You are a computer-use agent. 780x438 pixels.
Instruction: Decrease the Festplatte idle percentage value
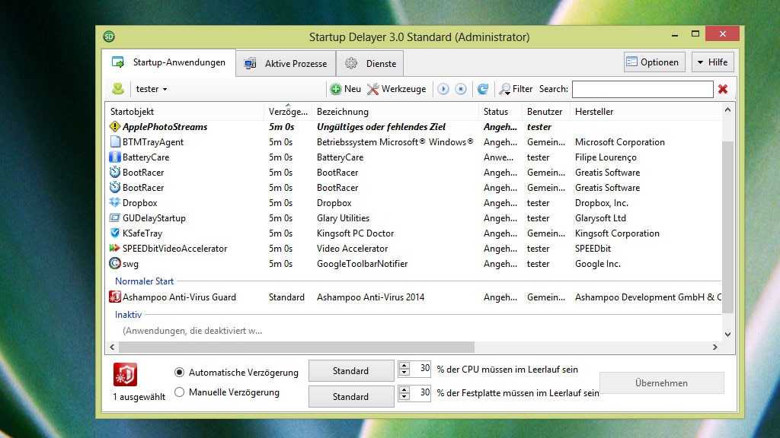coord(404,396)
